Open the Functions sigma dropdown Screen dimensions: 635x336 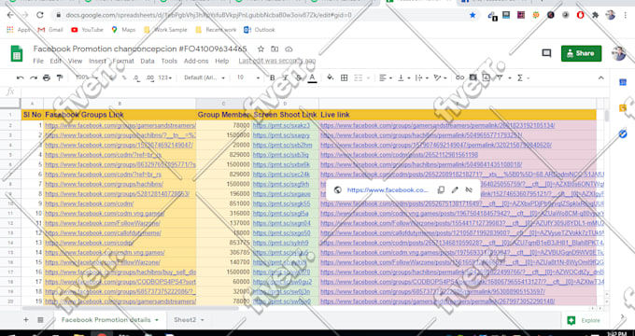click(523, 77)
